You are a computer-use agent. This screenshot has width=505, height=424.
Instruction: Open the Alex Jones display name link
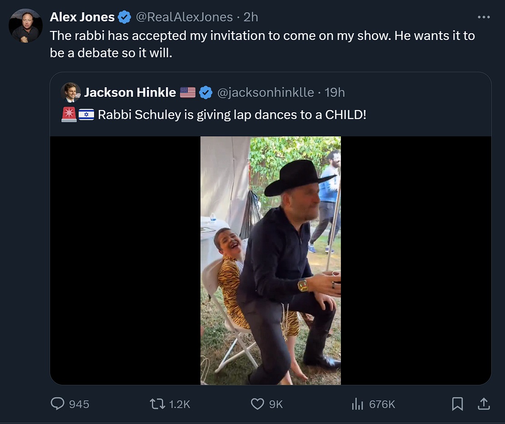(82, 17)
